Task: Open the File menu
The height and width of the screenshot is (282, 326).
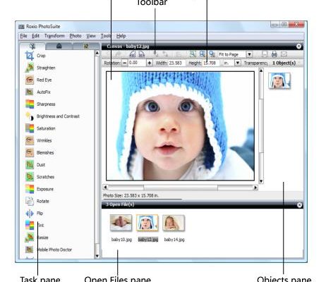Action: (23, 36)
